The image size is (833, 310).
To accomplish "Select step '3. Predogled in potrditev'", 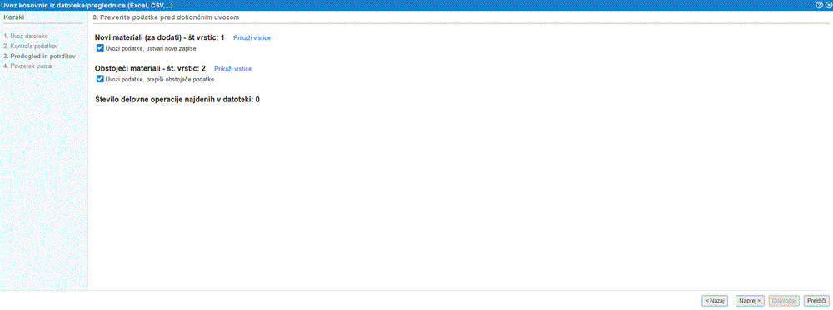I will click(40, 57).
